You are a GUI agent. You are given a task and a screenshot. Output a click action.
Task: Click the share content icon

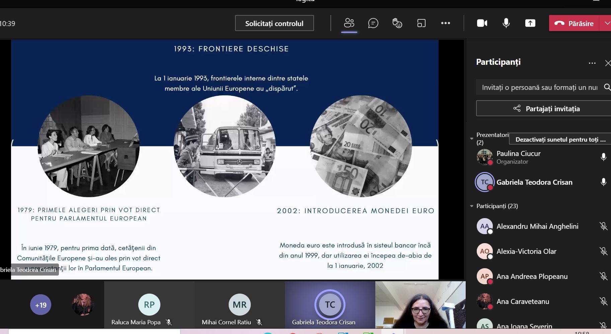pos(530,23)
